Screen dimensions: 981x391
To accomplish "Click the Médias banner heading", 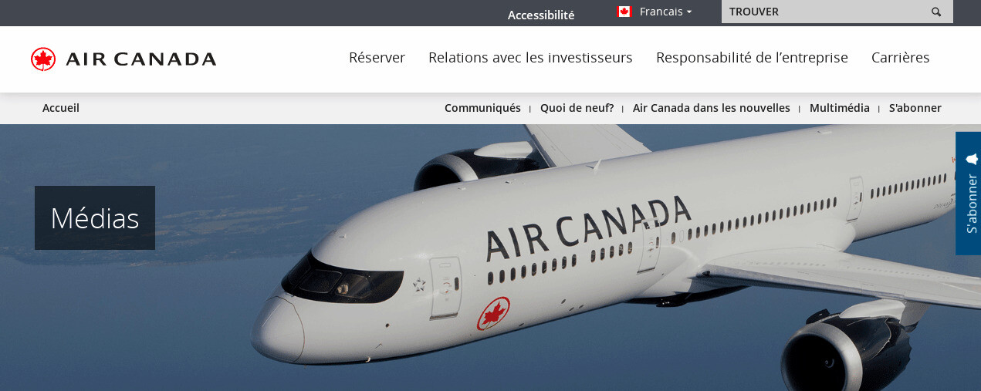I will 95,218.
